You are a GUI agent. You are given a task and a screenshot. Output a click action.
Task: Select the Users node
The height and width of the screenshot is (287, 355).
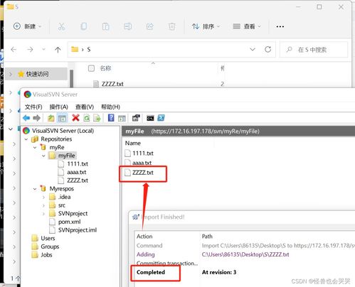pos(48,238)
